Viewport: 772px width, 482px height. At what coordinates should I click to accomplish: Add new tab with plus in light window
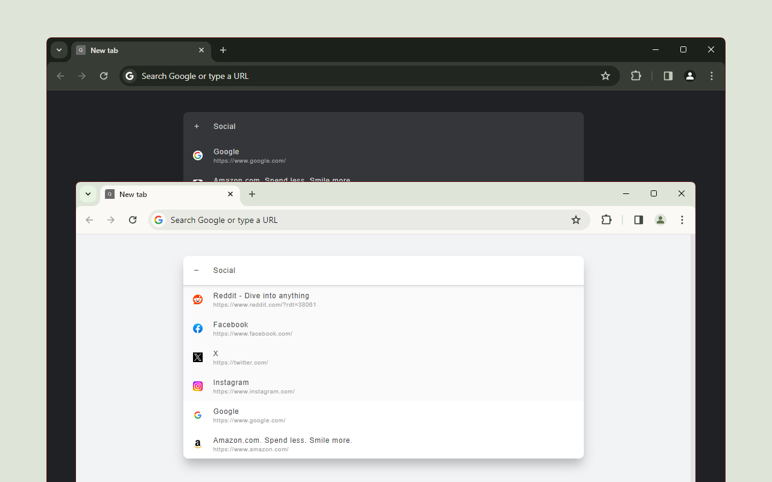point(252,194)
